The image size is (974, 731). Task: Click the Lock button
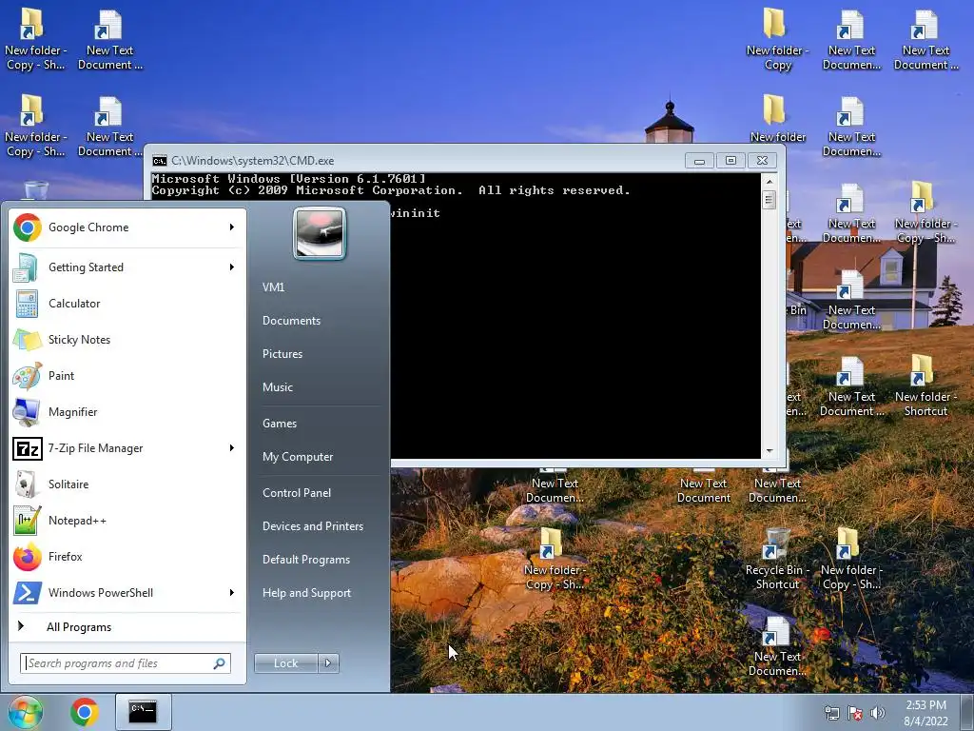pos(285,663)
